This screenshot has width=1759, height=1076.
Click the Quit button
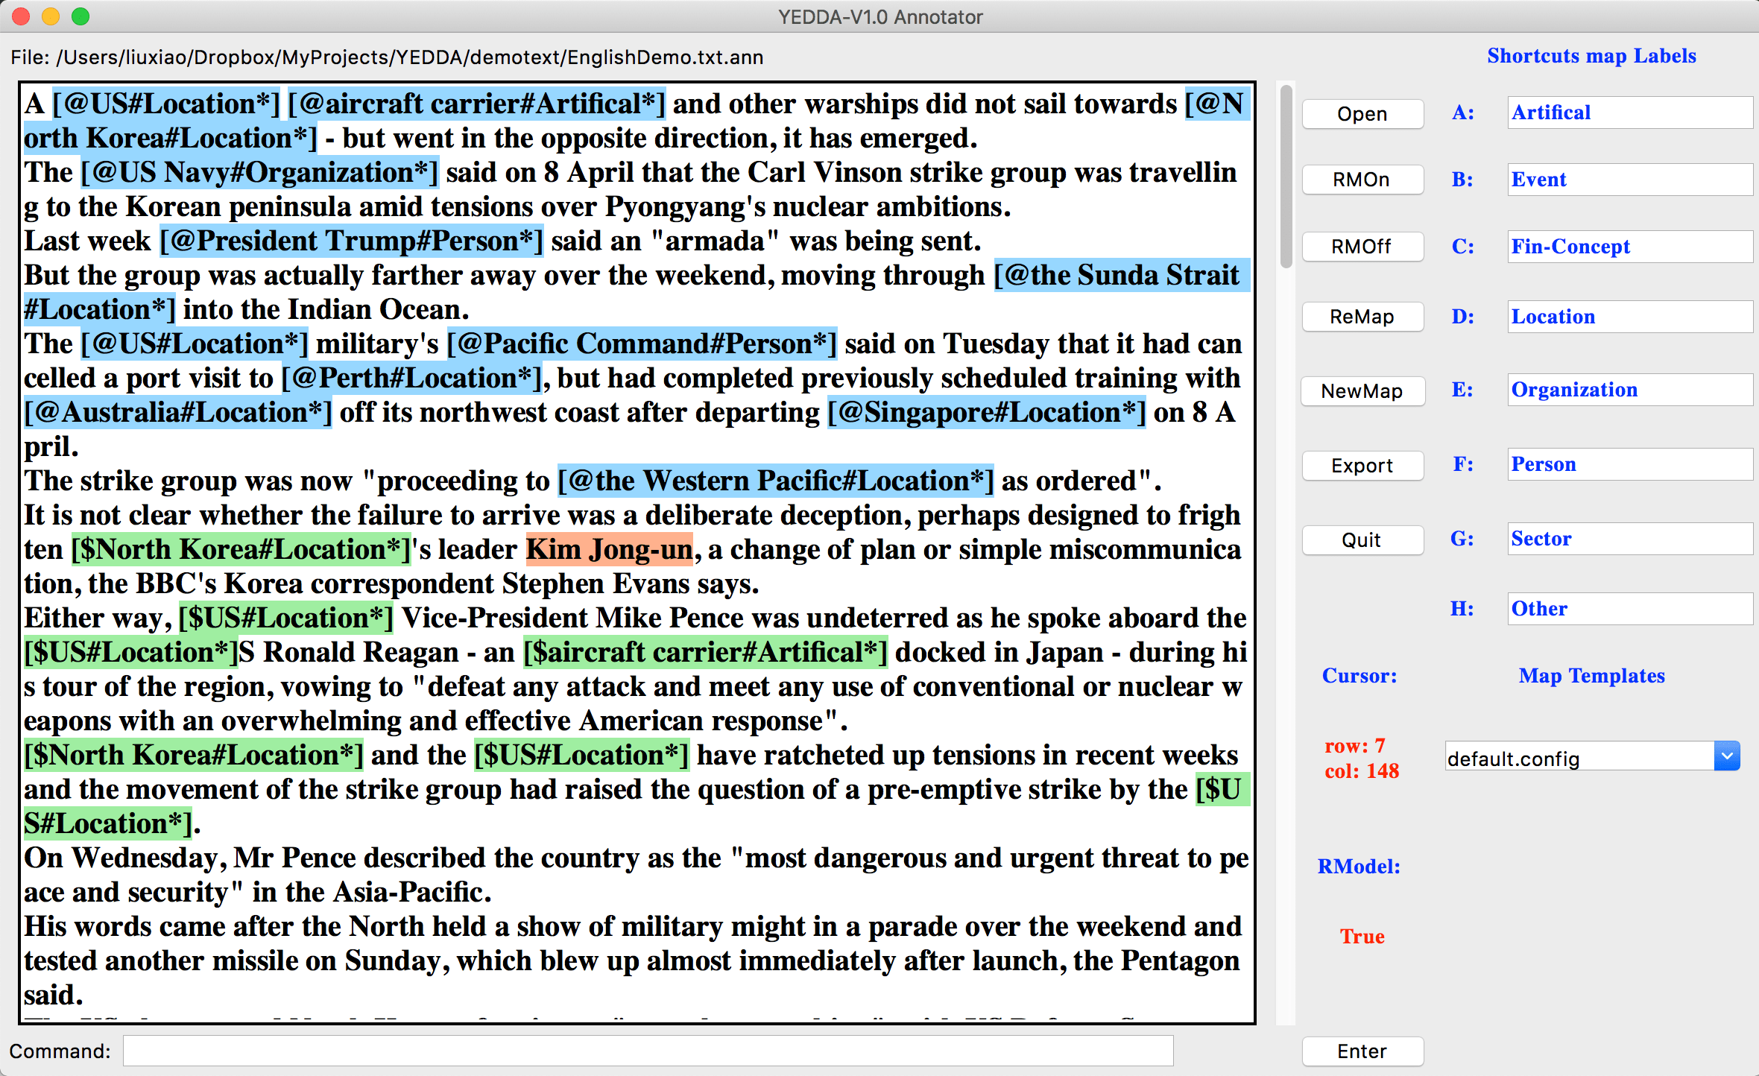click(x=1362, y=540)
